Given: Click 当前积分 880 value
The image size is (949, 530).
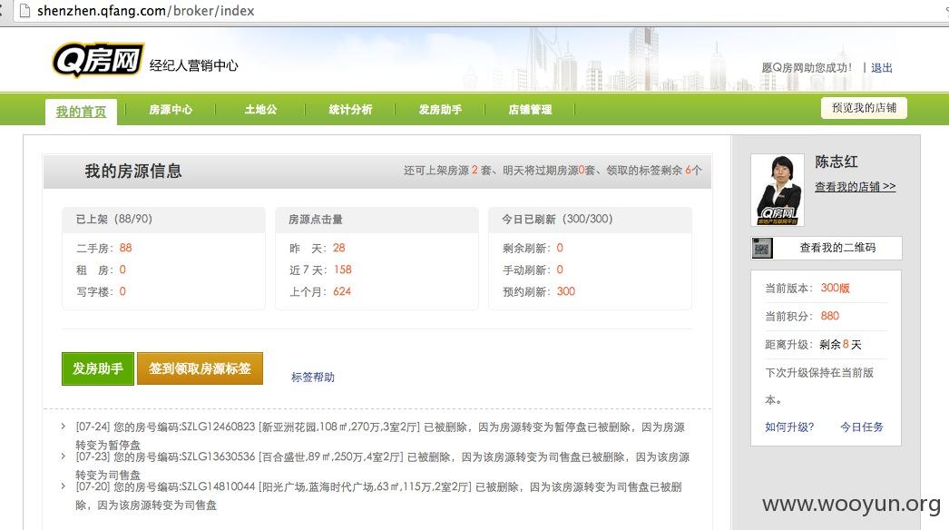Looking at the screenshot, I should pos(830,316).
